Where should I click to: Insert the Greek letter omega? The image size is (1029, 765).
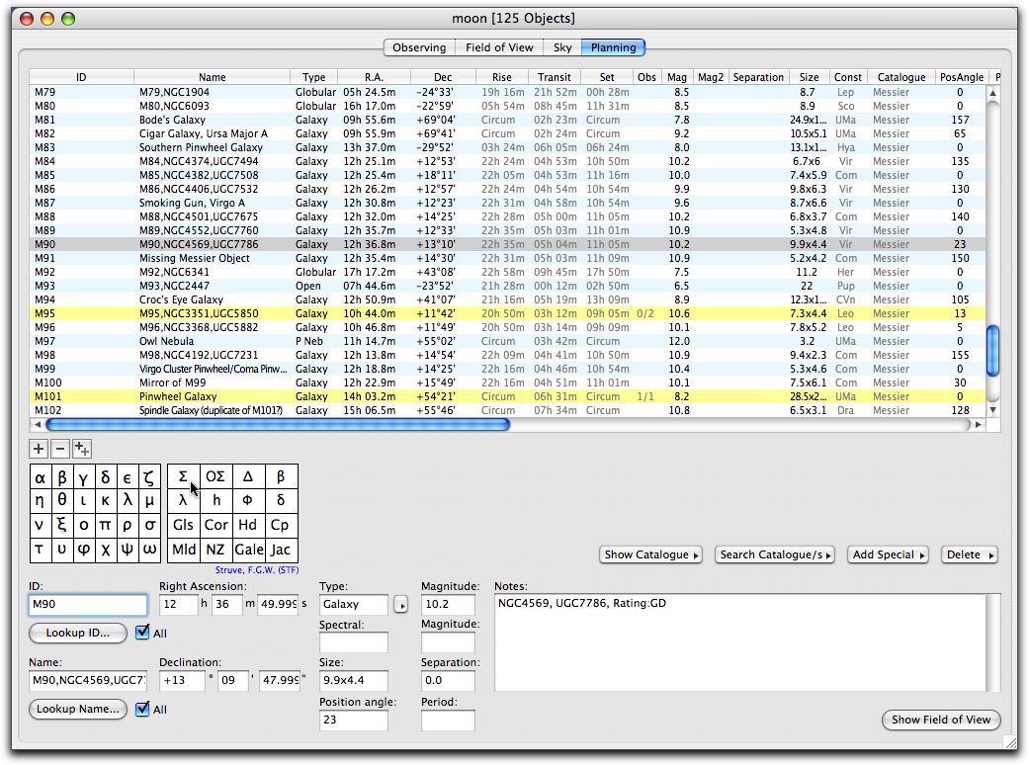[x=149, y=549]
